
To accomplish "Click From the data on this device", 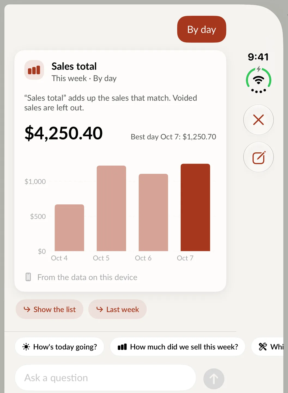I will point(87,277).
